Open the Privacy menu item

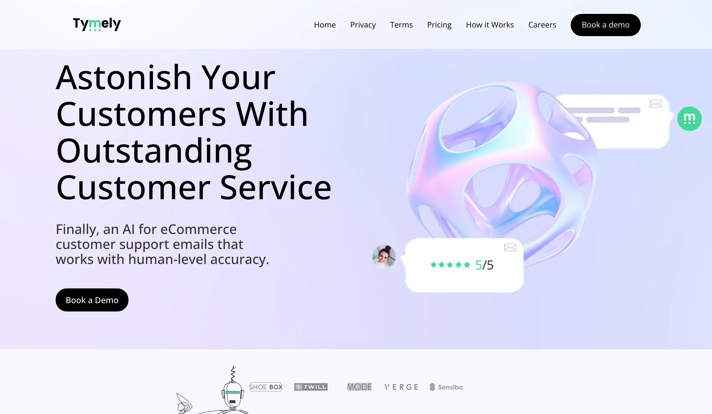(x=363, y=24)
